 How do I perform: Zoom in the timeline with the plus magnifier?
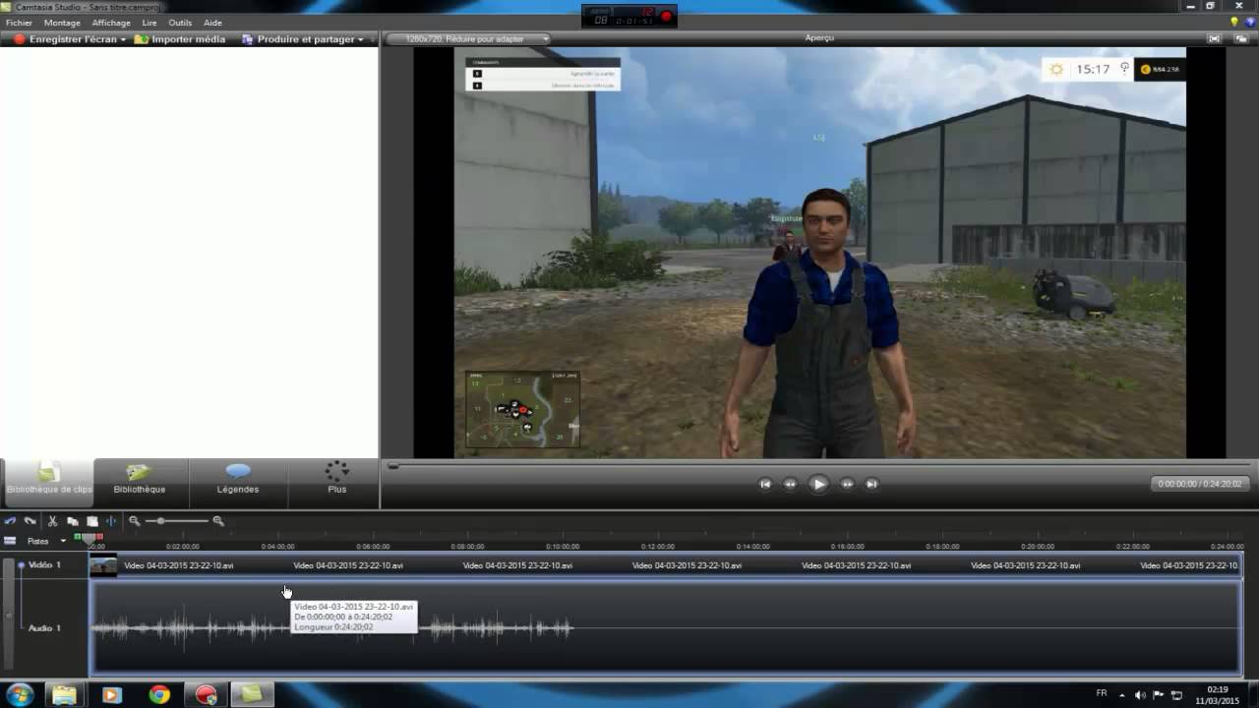click(x=218, y=521)
